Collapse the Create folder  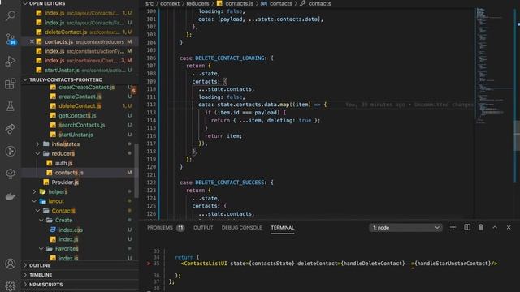coord(63,220)
